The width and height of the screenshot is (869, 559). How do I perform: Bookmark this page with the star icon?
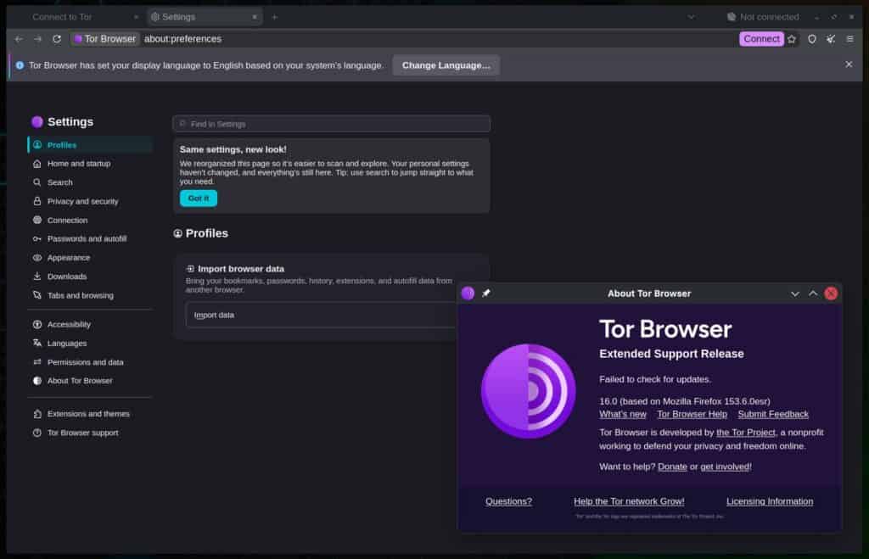[792, 39]
